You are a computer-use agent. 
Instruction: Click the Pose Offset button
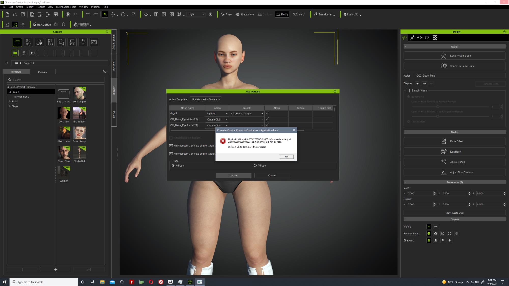tap(455, 141)
